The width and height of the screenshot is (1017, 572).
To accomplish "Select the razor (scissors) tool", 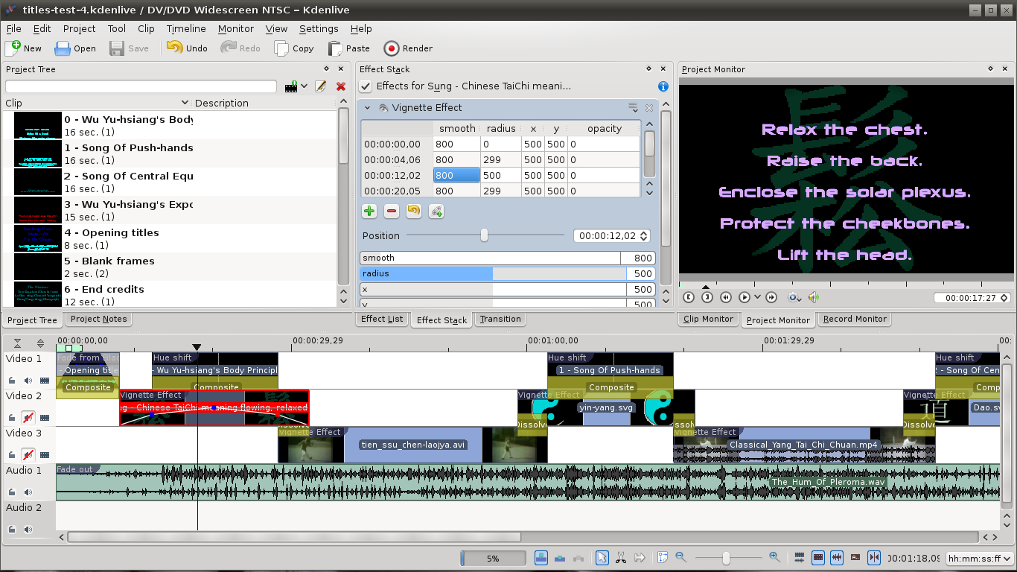I will (x=621, y=558).
